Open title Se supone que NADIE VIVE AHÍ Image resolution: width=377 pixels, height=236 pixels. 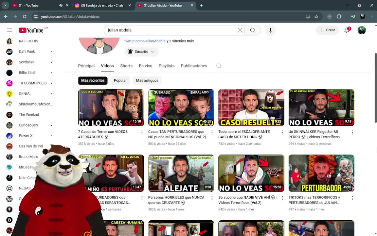pyautogui.click(x=248, y=200)
